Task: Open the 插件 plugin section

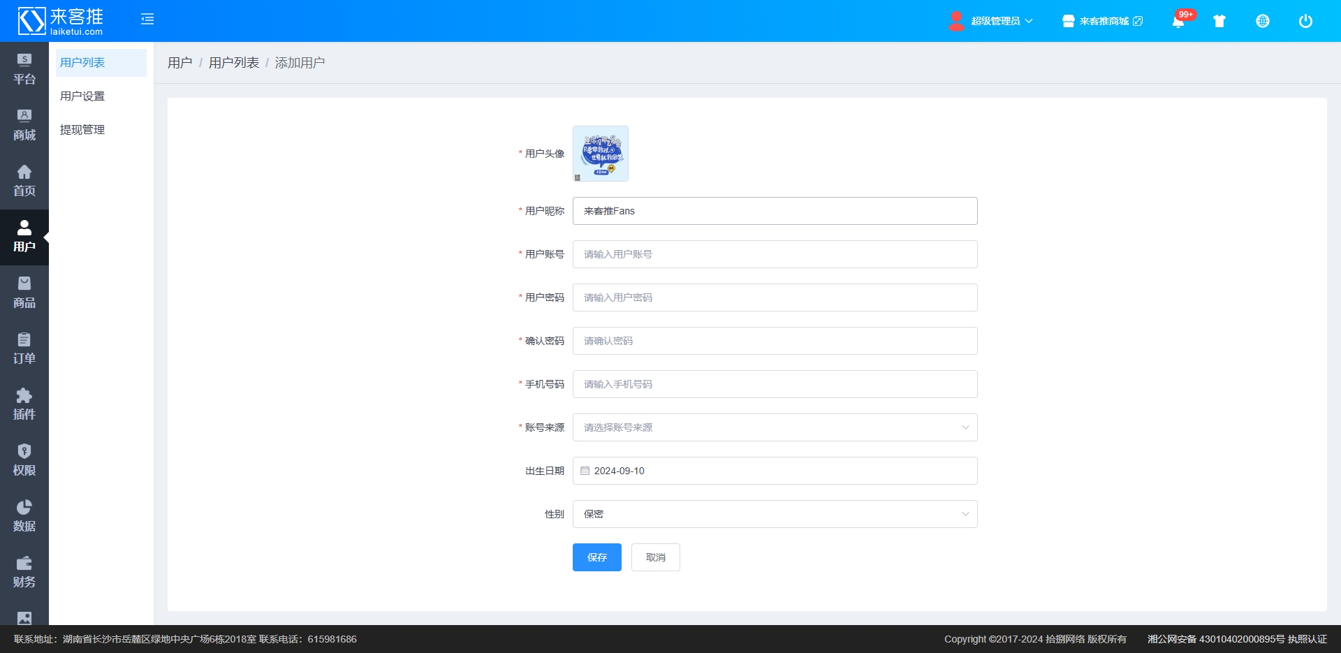Action: [x=24, y=404]
